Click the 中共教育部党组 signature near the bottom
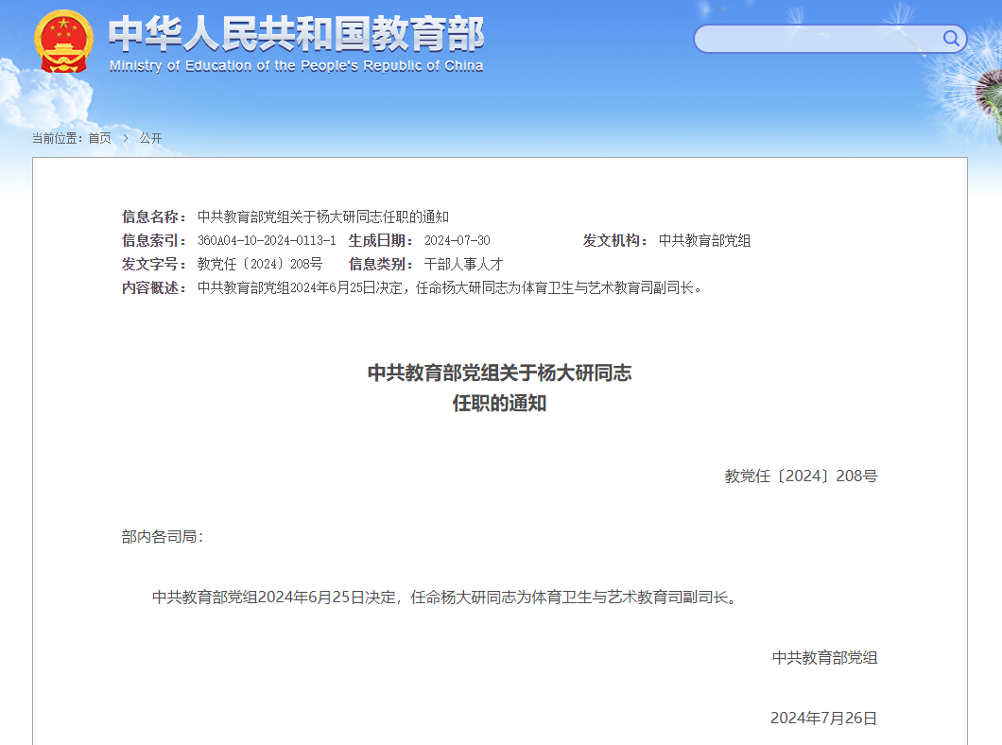This screenshot has width=1002, height=745. tap(824, 658)
